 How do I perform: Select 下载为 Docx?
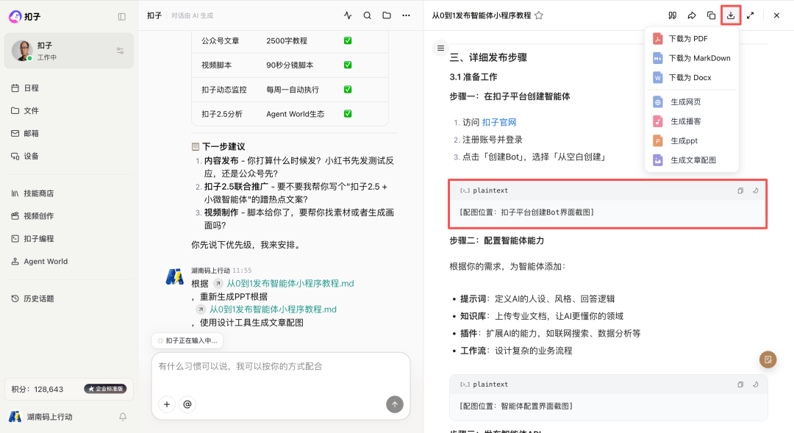692,77
